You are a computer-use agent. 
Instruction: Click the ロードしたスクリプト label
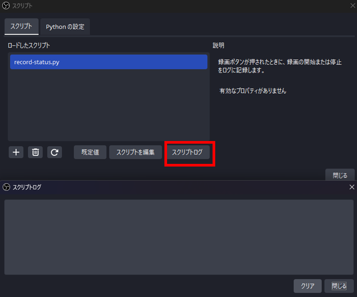pyautogui.click(x=29, y=45)
